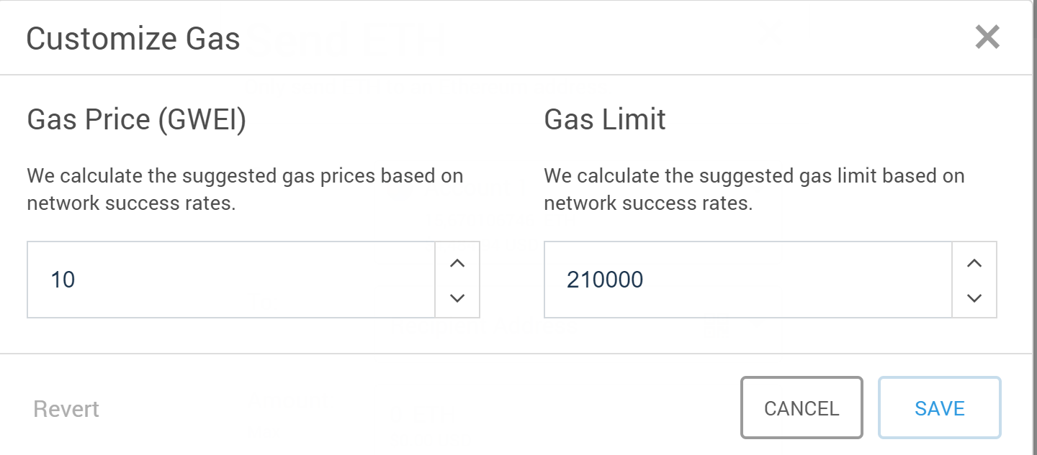Focus the Gas Price (GWEI) input field
The width and height of the screenshot is (1037, 455).
[x=230, y=280]
